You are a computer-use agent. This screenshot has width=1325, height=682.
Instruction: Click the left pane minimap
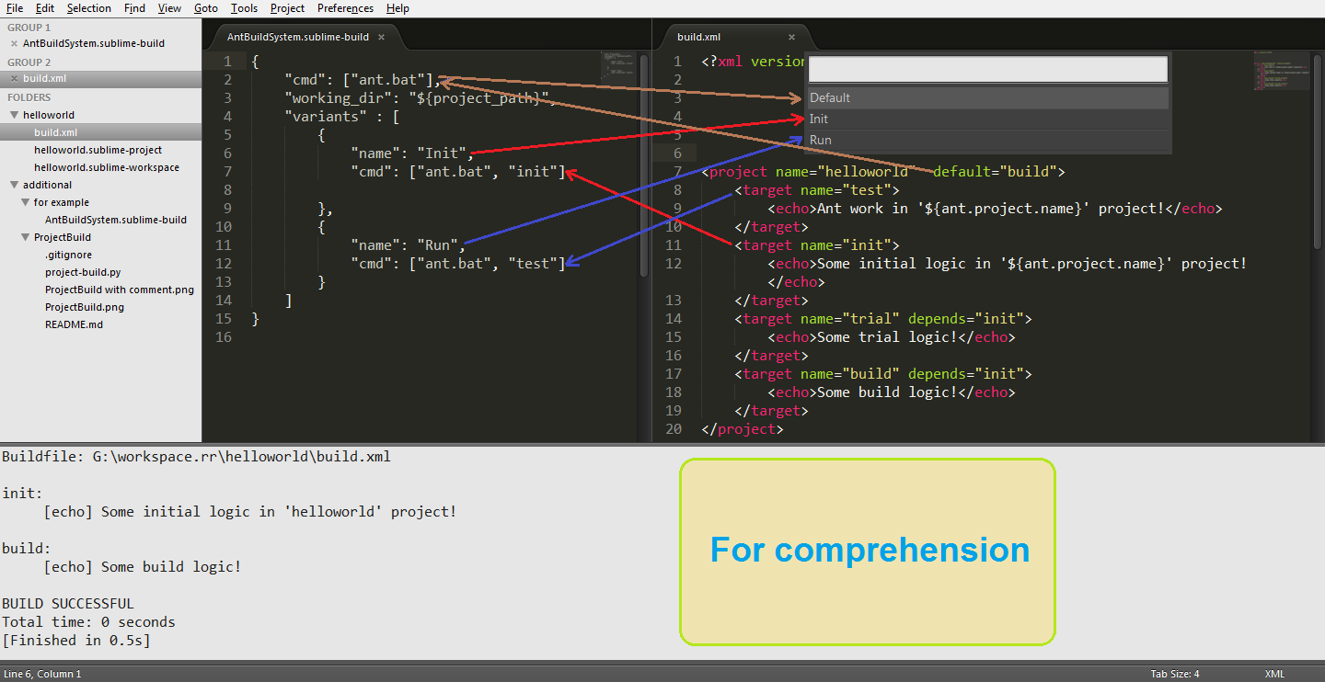point(617,66)
